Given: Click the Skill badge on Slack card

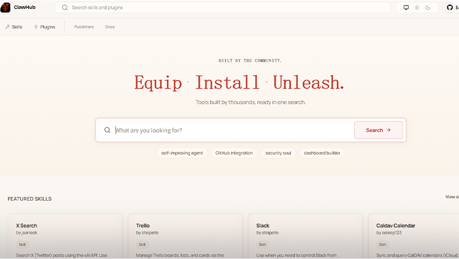Looking at the screenshot, I should tap(263, 244).
